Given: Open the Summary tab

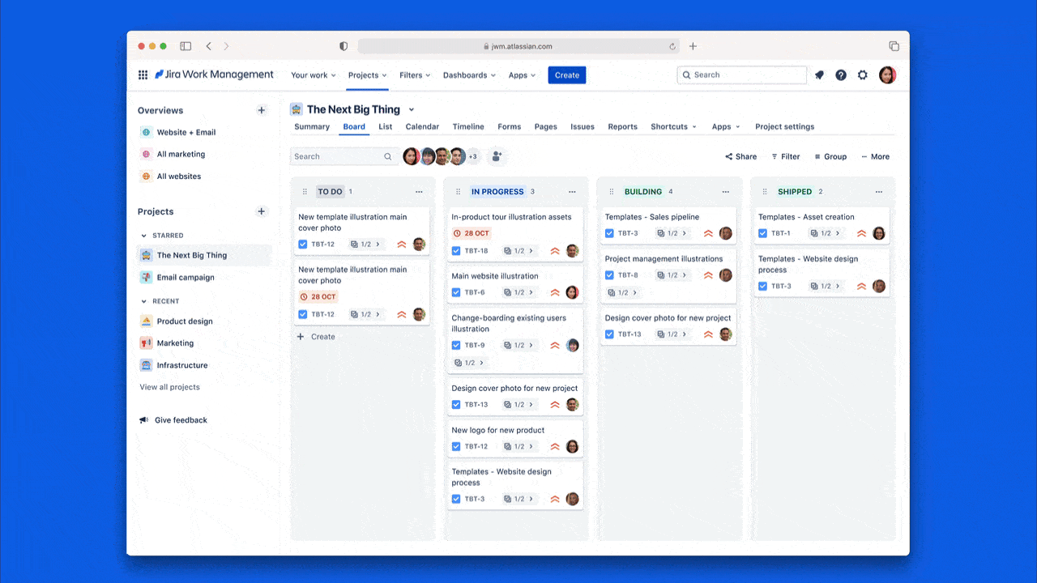Looking at the screenshot, I should (312, 126).
